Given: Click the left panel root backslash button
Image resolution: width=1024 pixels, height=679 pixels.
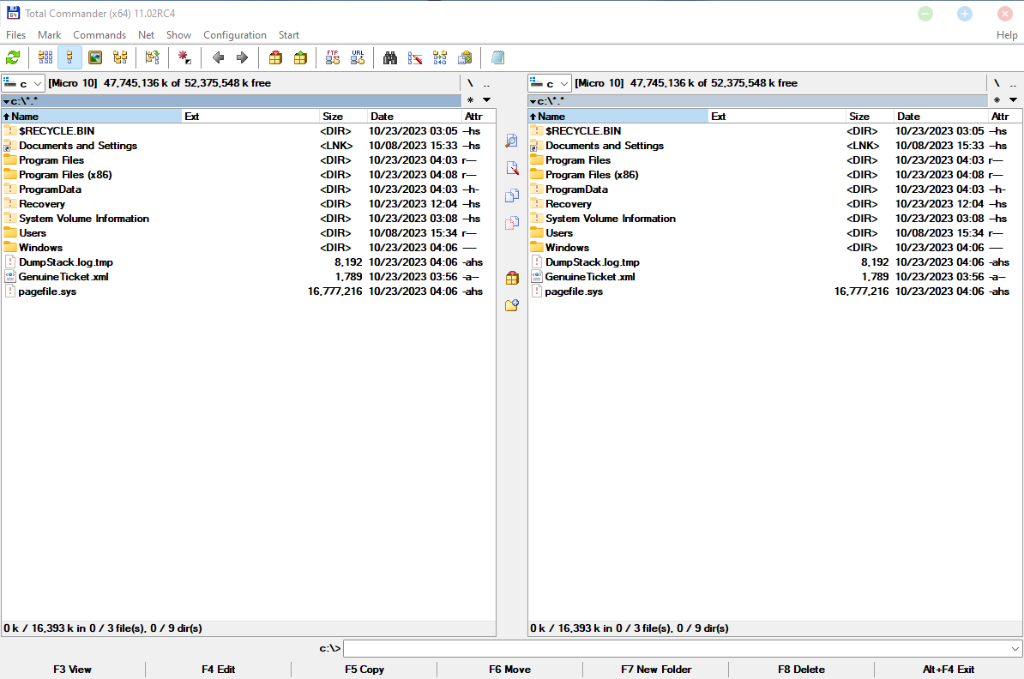Looking at the screenshot, I should [x=470, y=83].
